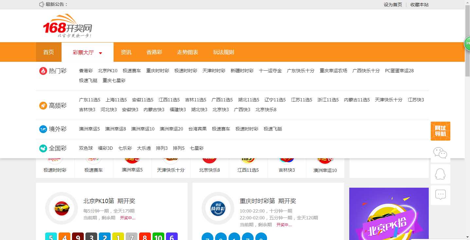The width and height of the screenshot is (470, 240).
Task: Select 澳洲幸运8
Action: [x=116, y=129]
